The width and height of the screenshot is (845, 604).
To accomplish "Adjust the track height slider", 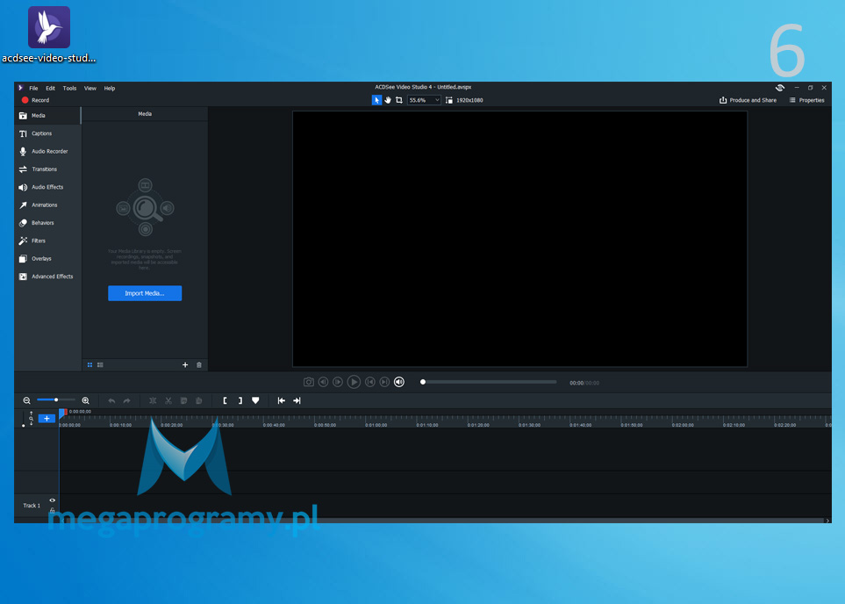I will (23, 419).
